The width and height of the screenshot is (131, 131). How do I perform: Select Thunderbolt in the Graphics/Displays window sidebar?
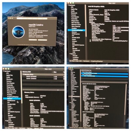76,50
